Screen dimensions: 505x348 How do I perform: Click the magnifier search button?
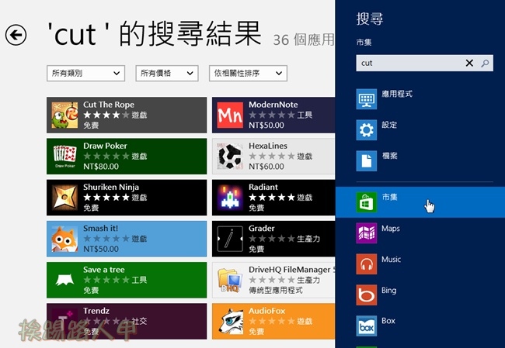485,63
